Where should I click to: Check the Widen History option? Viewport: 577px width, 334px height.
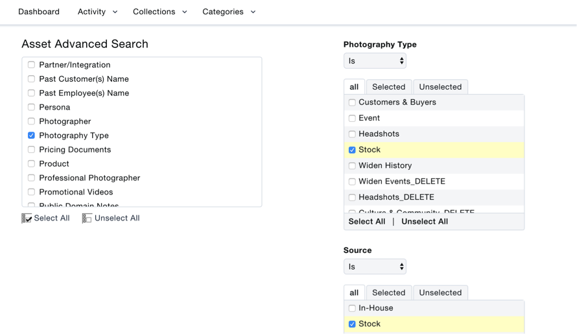pos(352,166)
